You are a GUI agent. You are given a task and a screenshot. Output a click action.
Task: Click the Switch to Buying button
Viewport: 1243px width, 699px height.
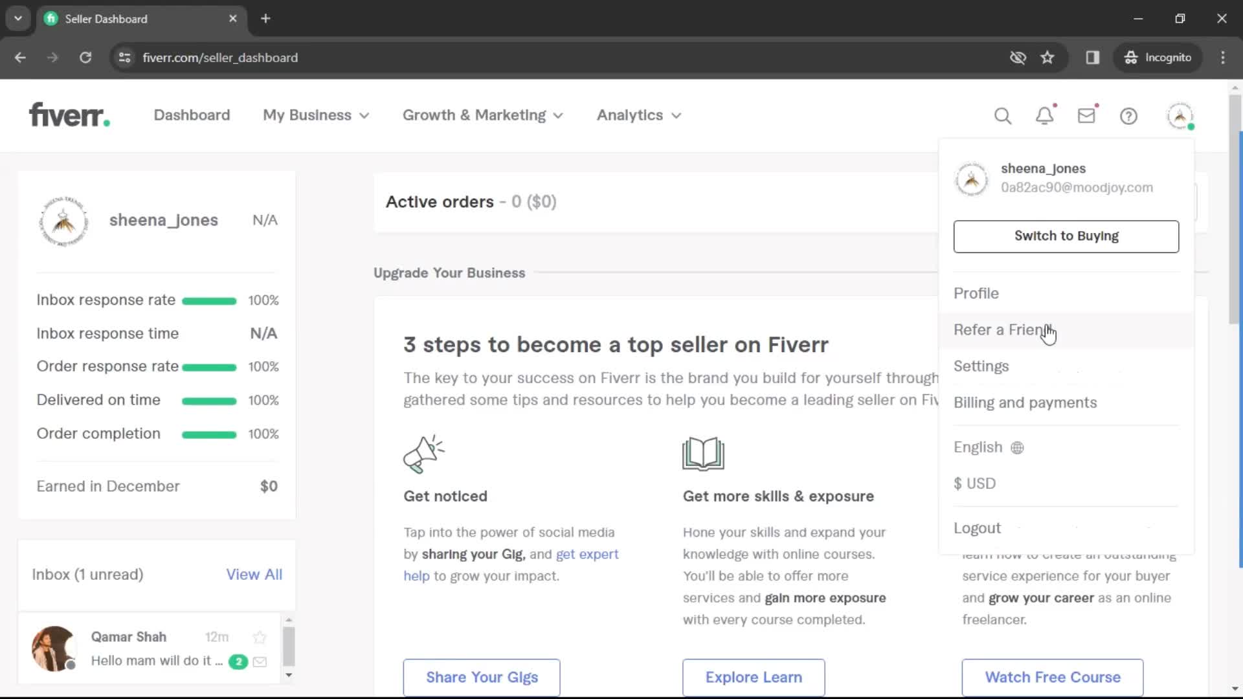click(1066, 236)
